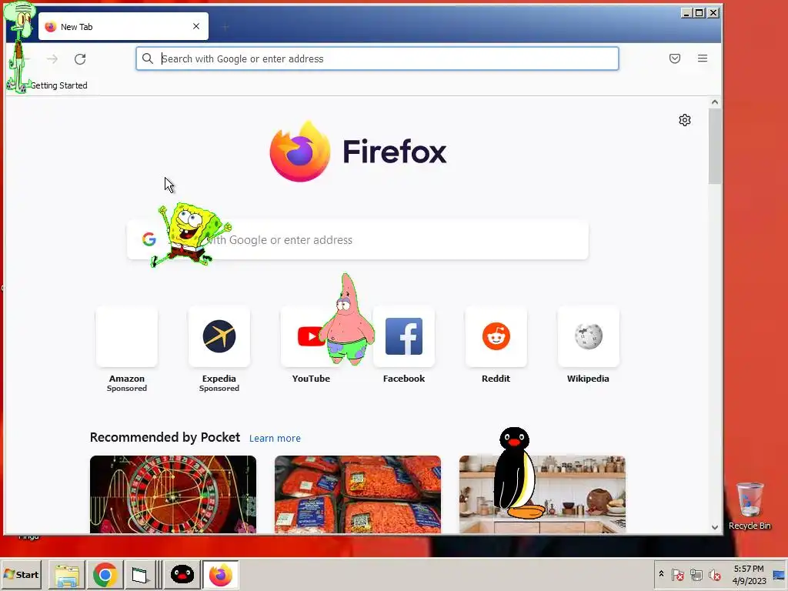788x591 pixels.
Task: Open the Getting Started bookmark
Action: click(58, 85)
